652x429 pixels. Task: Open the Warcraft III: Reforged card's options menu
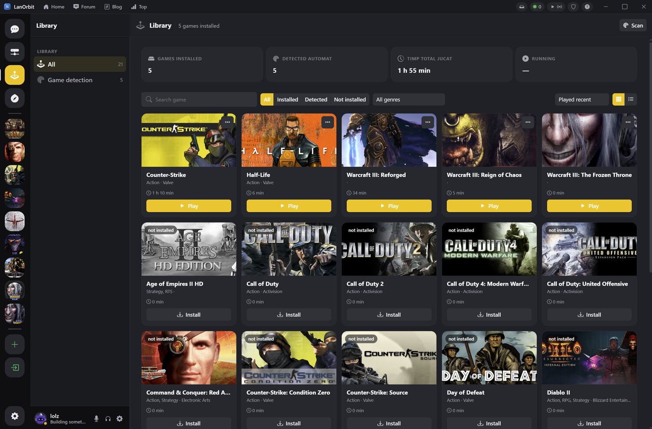(x=428, y=122)
